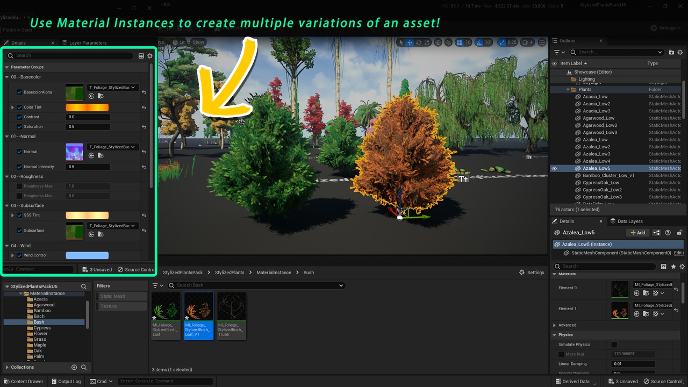
Task: Open the Content Drawer
Action: 23,382
